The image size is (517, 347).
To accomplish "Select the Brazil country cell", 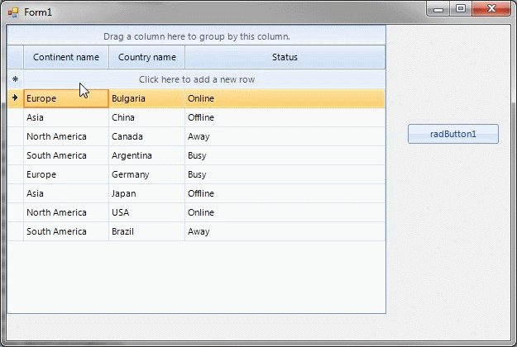I will tap(146, 231).
